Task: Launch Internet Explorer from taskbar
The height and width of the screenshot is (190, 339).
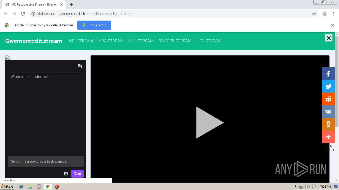Action: click(x=21, y=187)
